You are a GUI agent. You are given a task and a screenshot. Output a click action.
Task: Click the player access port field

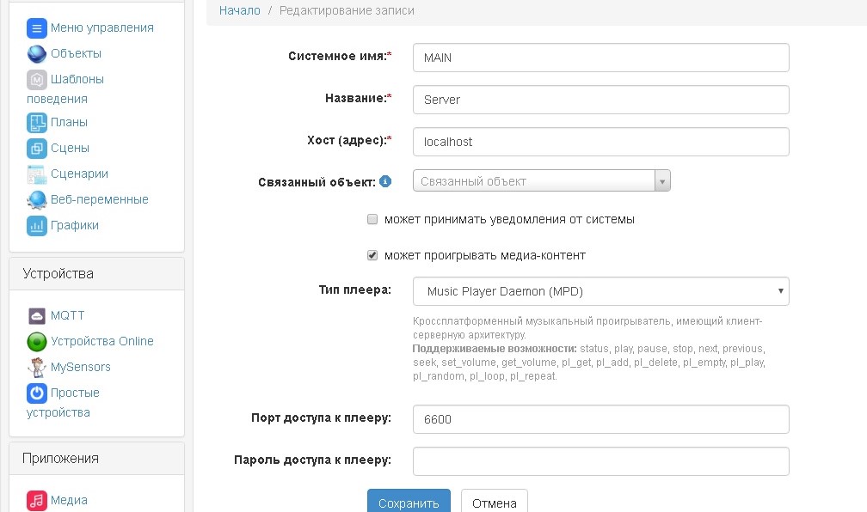point(600,419)
